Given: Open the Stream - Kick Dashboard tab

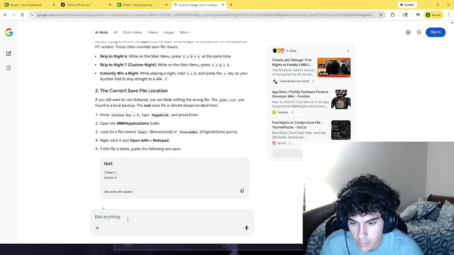Looking at the screenshot, I should [x=28, y=5].
